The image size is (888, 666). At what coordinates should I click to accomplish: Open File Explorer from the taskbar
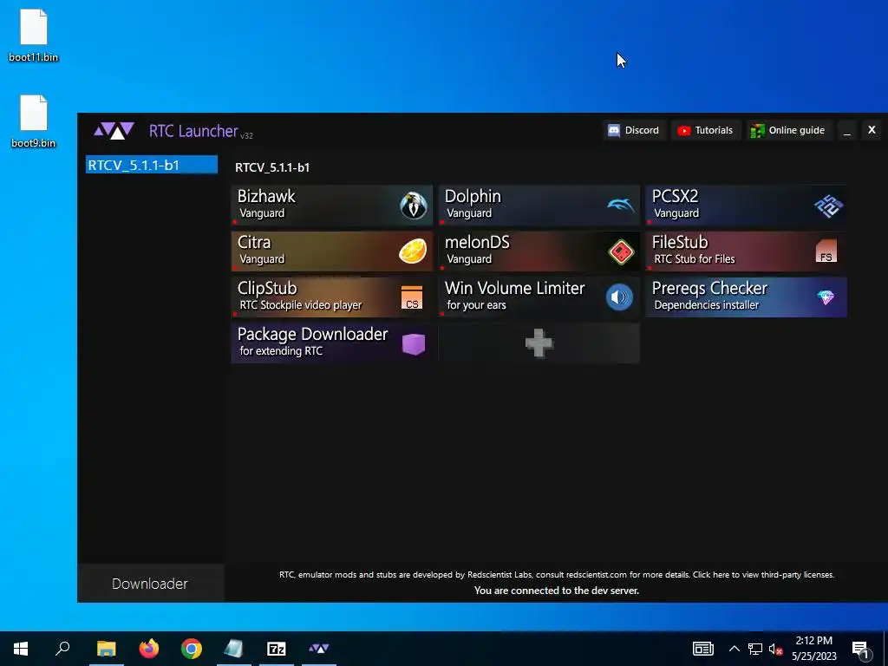106,649
